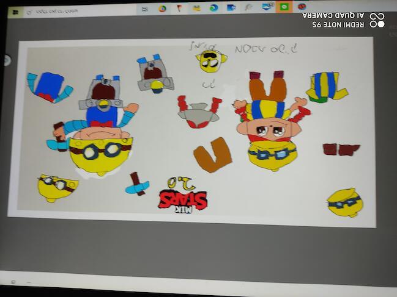Open Task View from the taskbar

point(144,9)
